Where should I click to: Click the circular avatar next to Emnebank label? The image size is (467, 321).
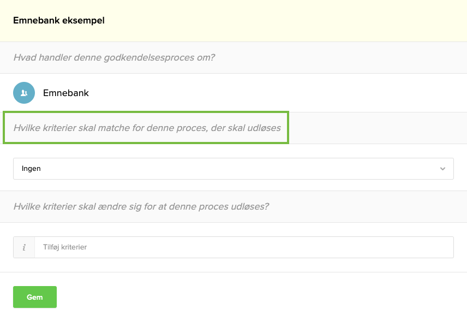tap(24, 93)
